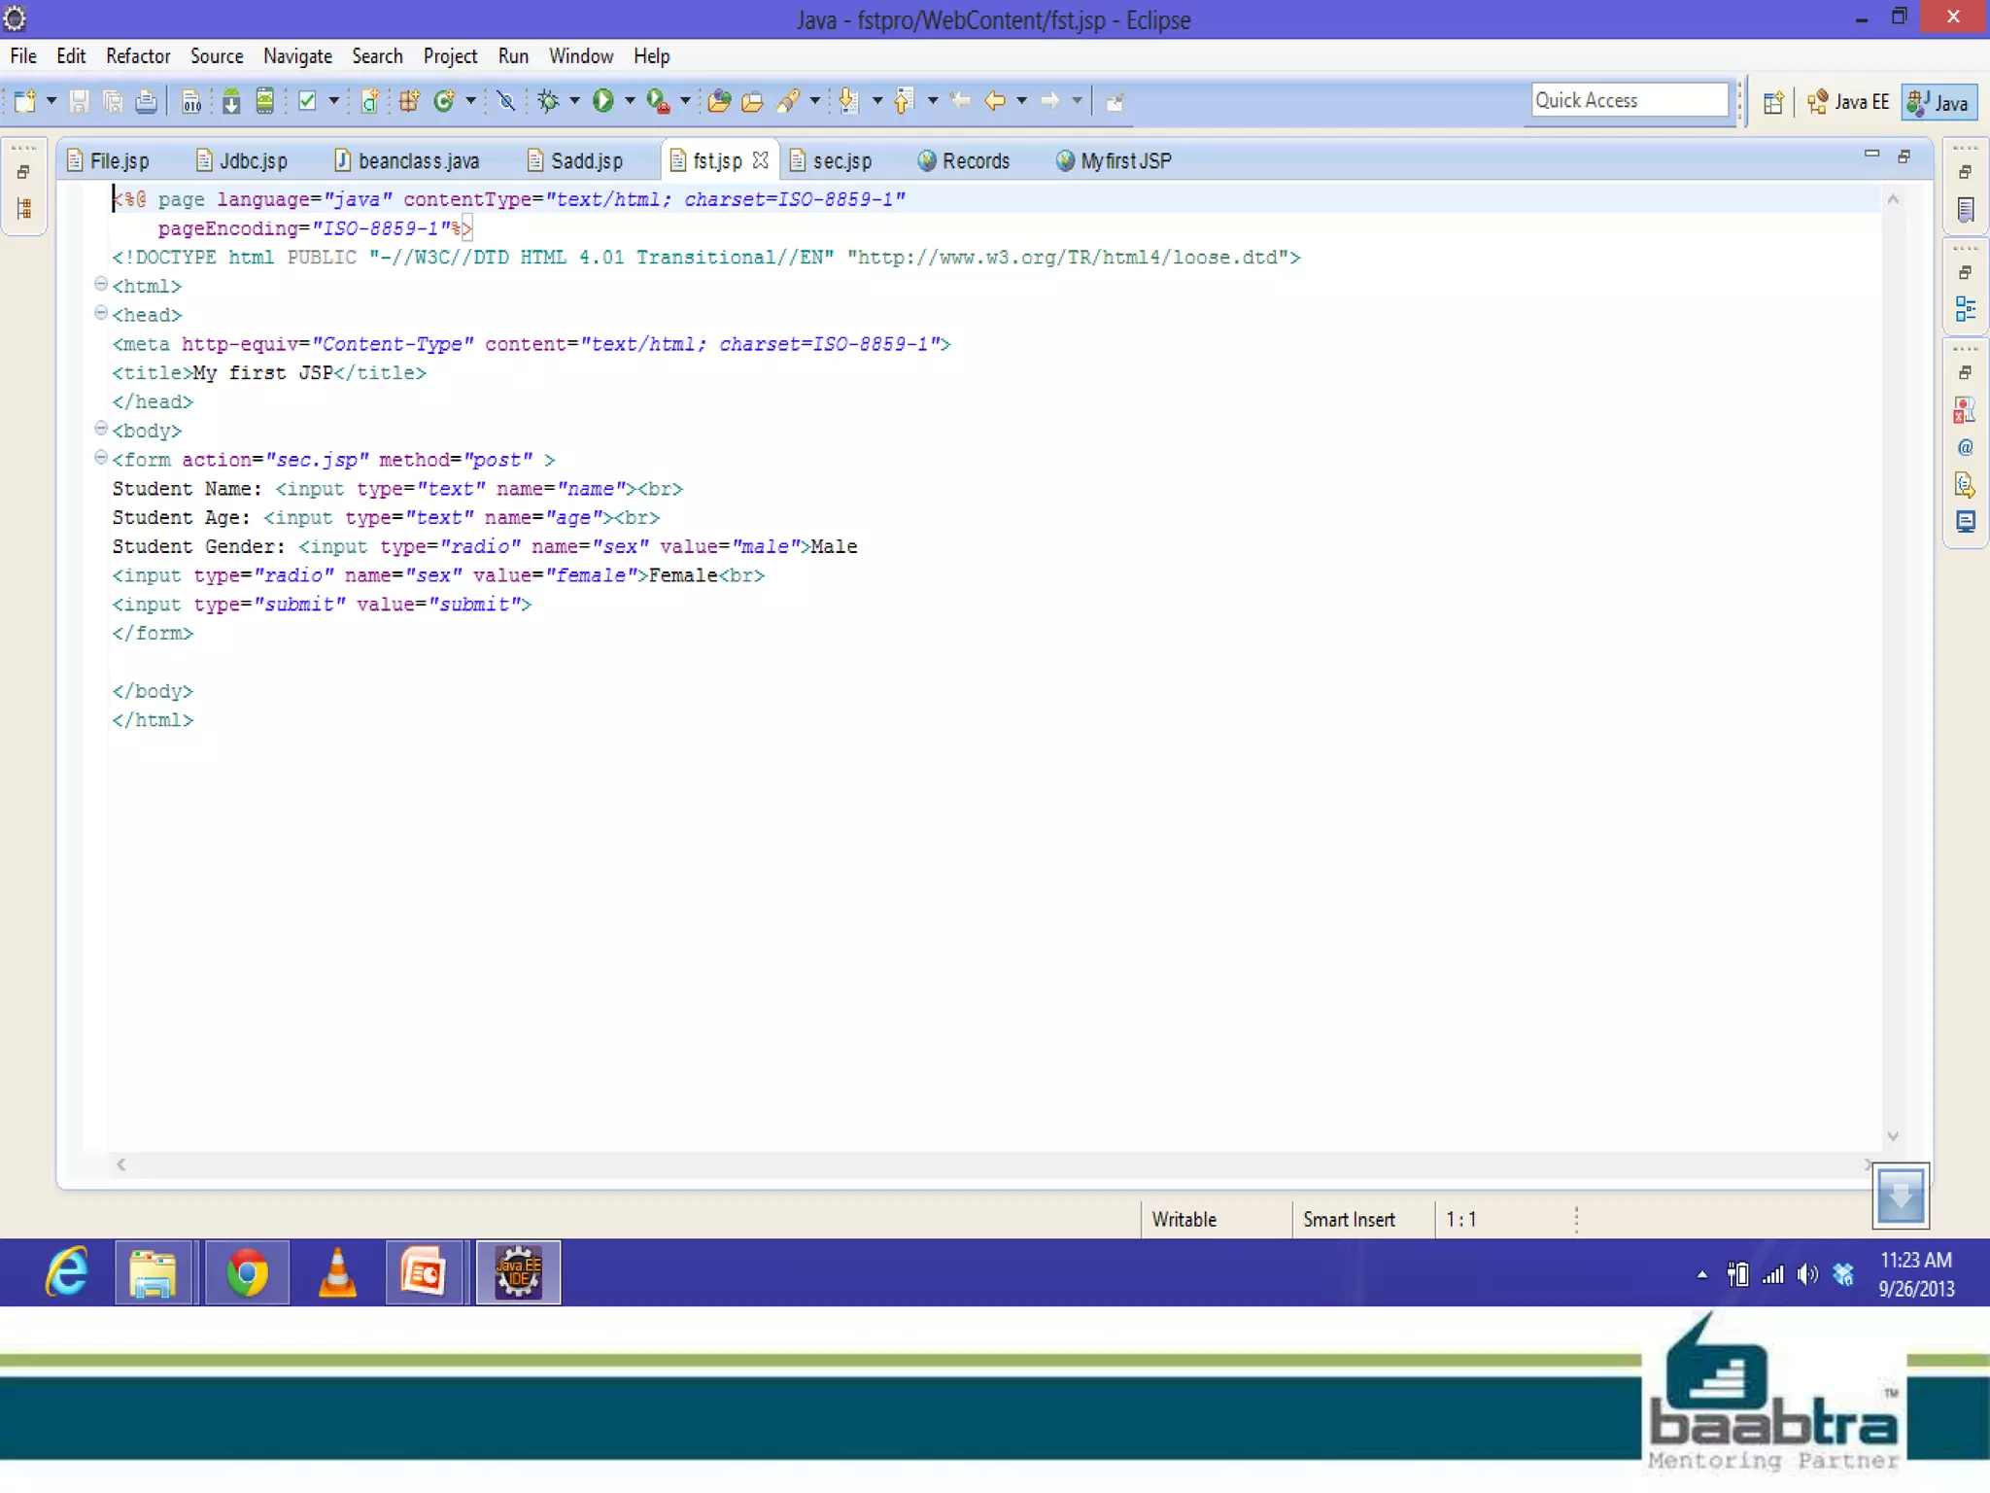Click the New Java Class icon
Screen dimensions: 1990x1493
coord(444,101)
